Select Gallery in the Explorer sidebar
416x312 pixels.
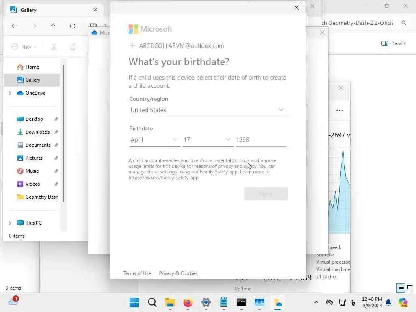click(32, 80)
